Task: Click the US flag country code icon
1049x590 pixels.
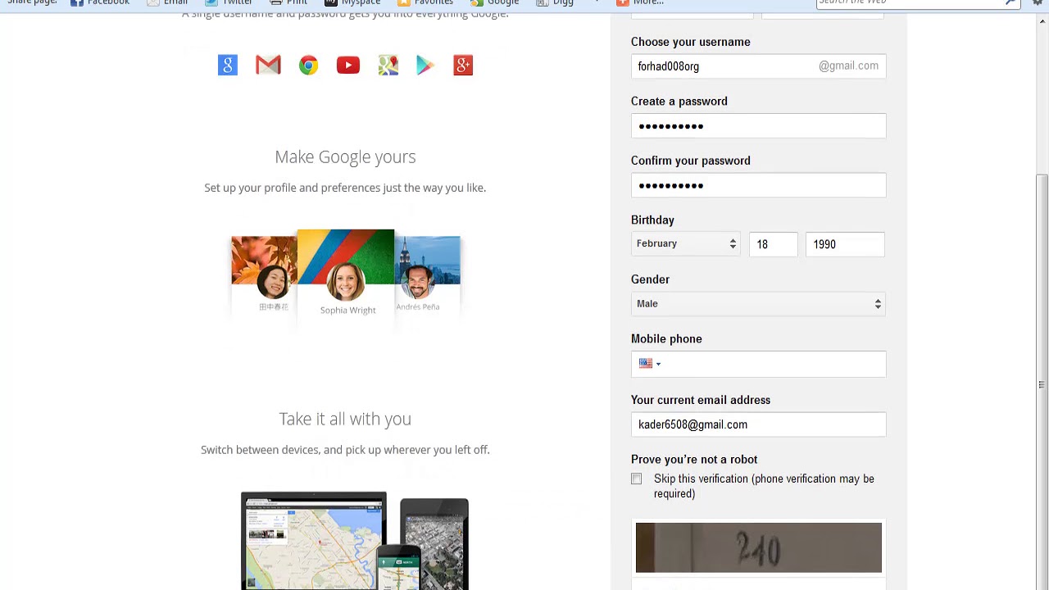Action: 646,363
